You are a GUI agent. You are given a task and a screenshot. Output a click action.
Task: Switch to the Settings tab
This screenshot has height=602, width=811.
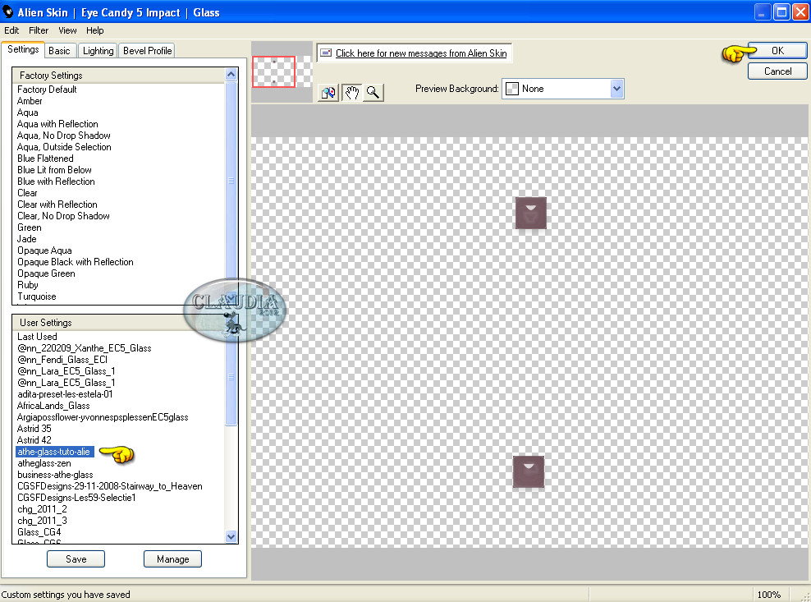pos(23,50)
